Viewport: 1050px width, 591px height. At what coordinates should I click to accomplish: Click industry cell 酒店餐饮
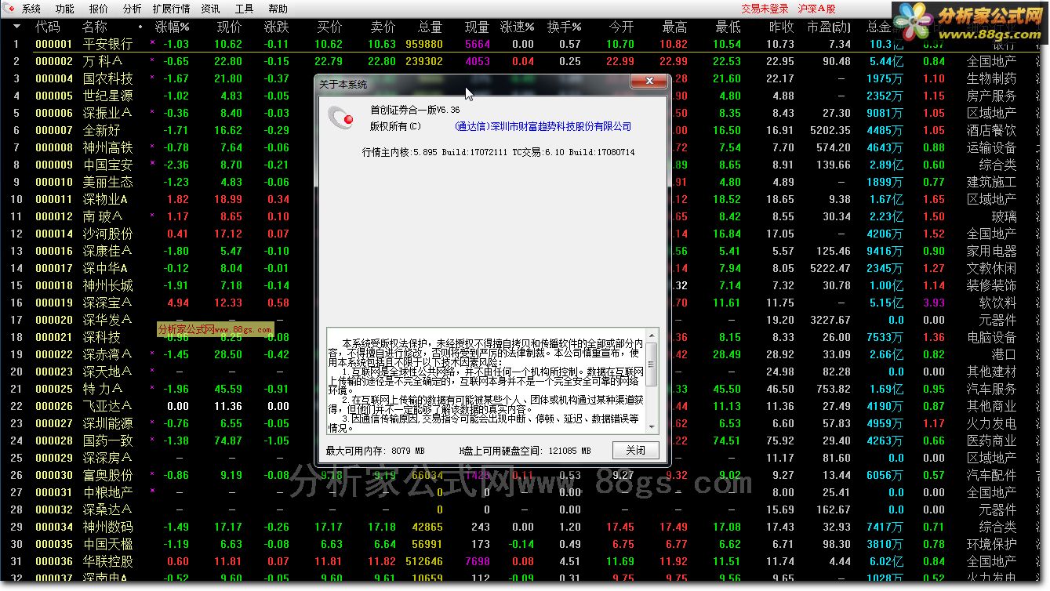pyautogui.click(x=991, y=130)
